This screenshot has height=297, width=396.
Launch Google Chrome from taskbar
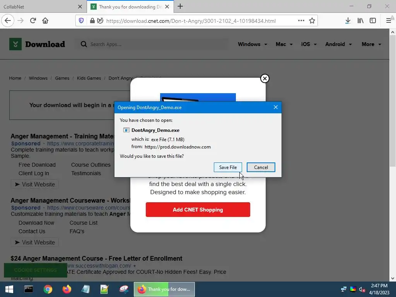coord(48,289)
